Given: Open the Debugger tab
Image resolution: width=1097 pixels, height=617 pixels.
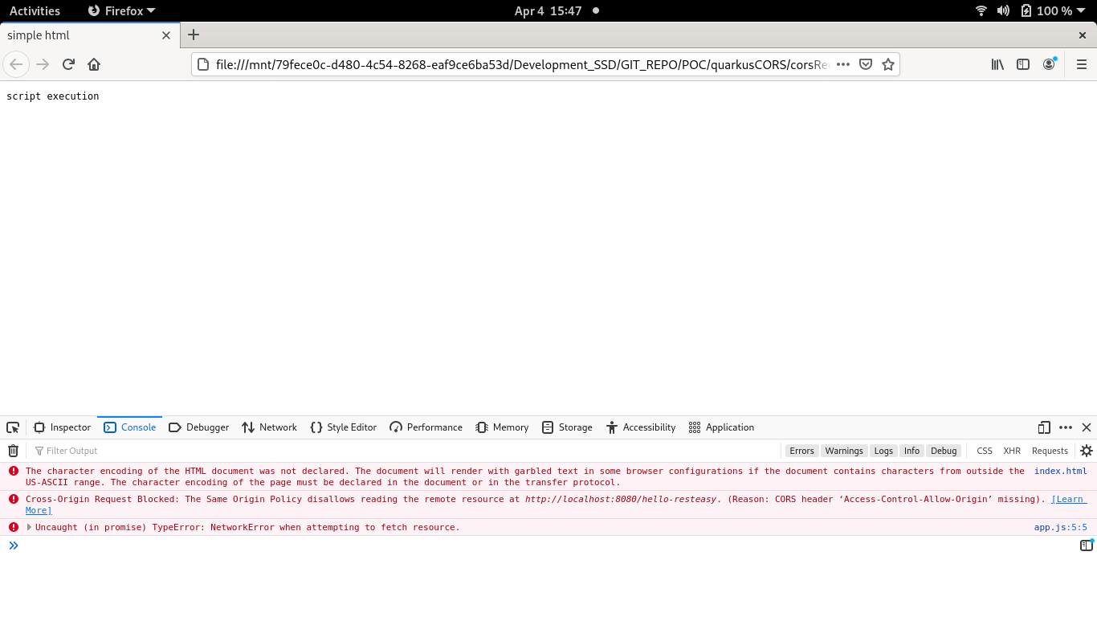Looking at the screenshot, I should (x=199, y=427).
